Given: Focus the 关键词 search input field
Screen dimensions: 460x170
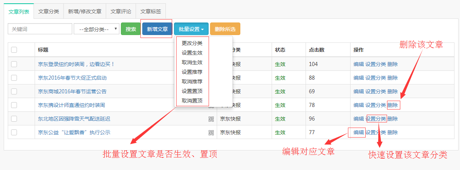Looking at the screenshot, I should 40,29.
